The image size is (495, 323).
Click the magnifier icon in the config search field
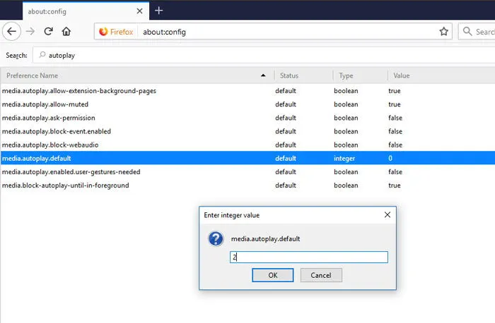coord(42,55)
